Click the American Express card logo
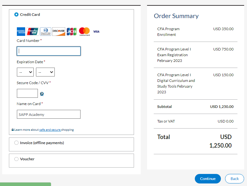247x186 pixels. [21, 32]
